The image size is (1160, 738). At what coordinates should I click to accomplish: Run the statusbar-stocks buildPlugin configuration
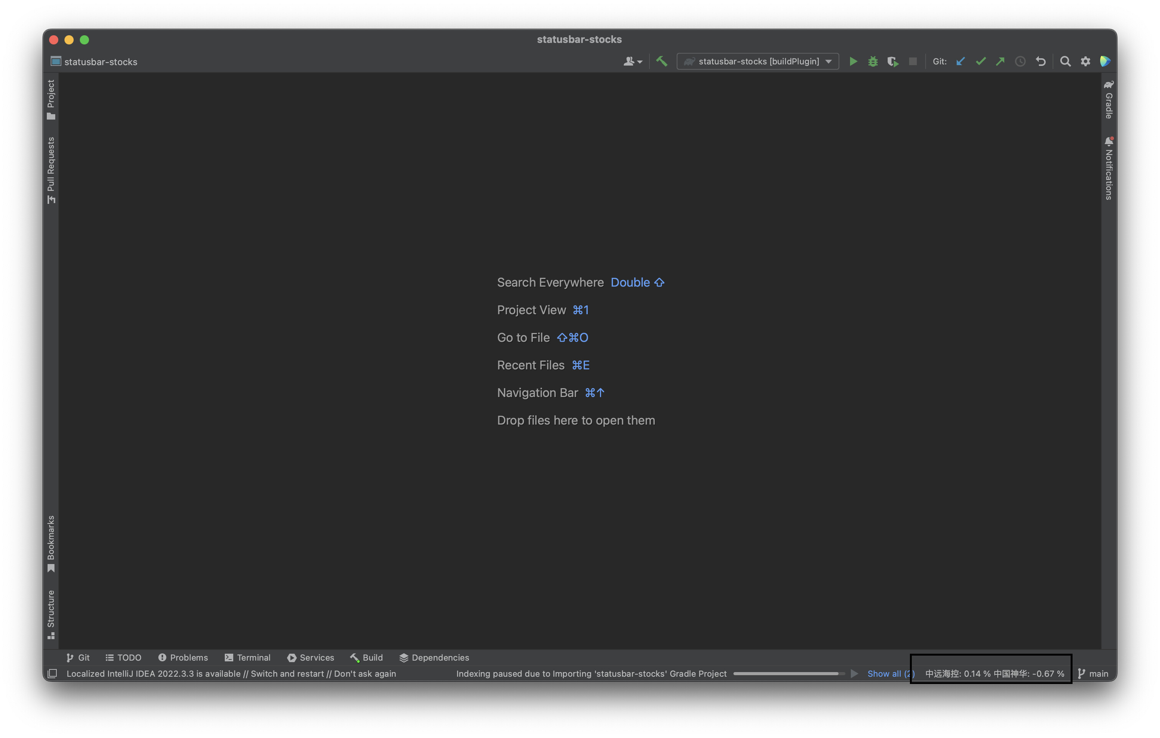(x=853, y=62)
